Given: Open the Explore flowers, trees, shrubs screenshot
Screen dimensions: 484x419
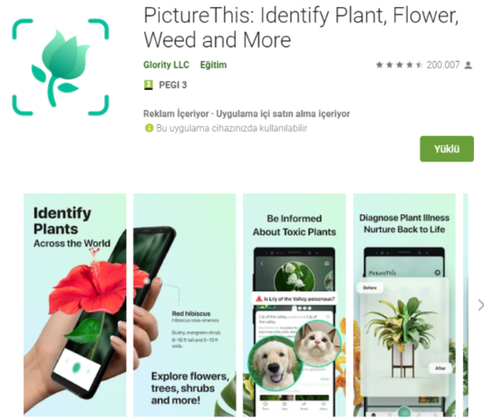Looking at the screenshot, I should pyautogui.click(x=185, y=305).
